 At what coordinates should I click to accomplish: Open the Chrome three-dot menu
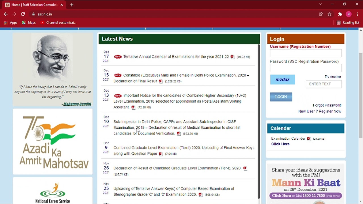pyautogui.click(x=357, y=14)
